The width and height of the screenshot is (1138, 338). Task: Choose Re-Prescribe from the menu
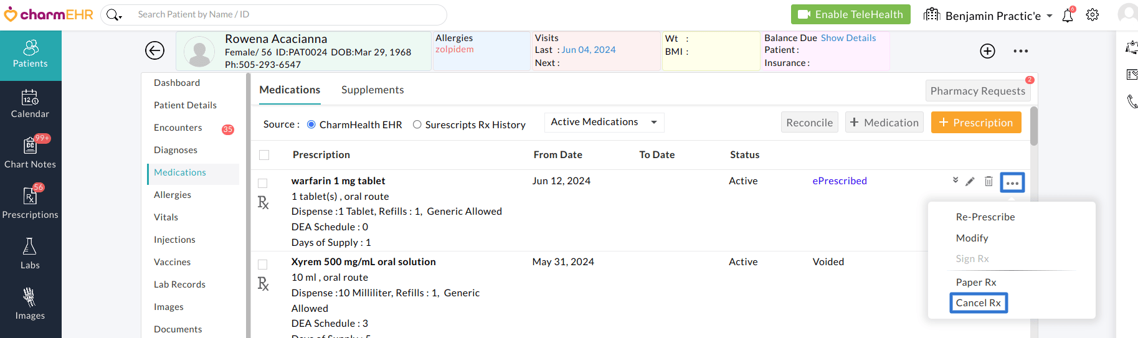click(x=985, y=217)
